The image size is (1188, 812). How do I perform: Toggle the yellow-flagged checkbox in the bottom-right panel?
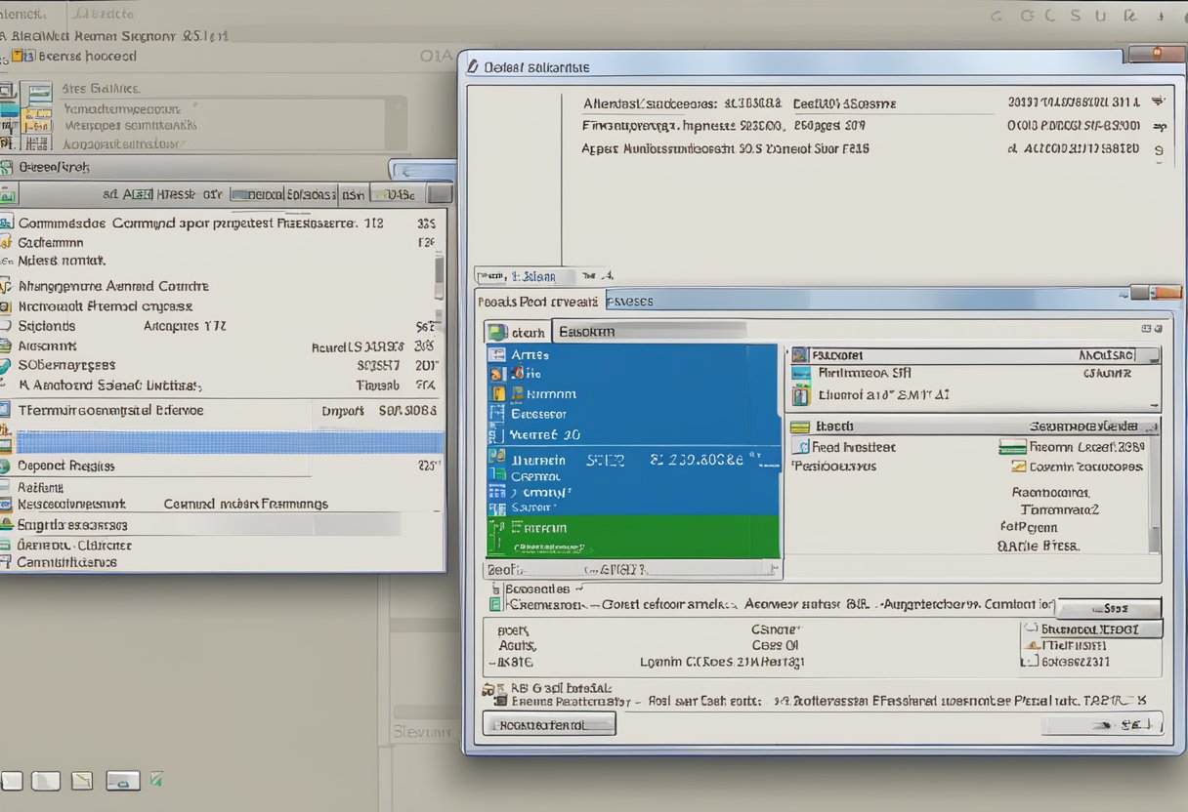tap(1031, 645)
